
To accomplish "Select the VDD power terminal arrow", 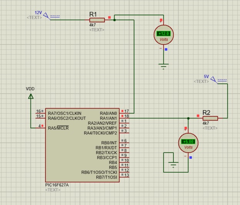I will pyautogui.click(x=31, y=96).
